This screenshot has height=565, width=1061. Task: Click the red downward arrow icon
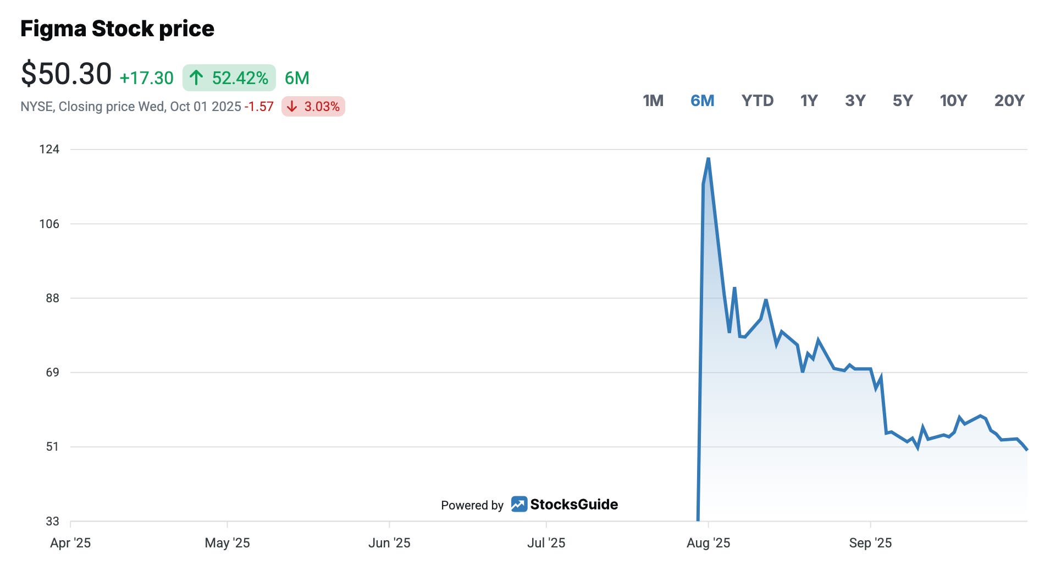(292, 107)
